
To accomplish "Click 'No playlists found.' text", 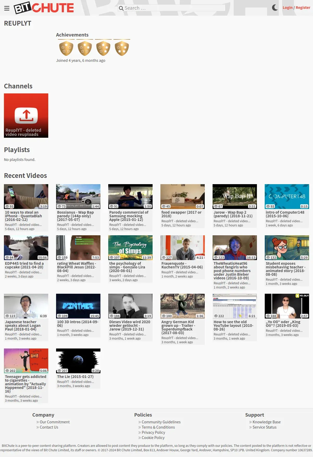I will pyautogui.click(x=20, y=160).
